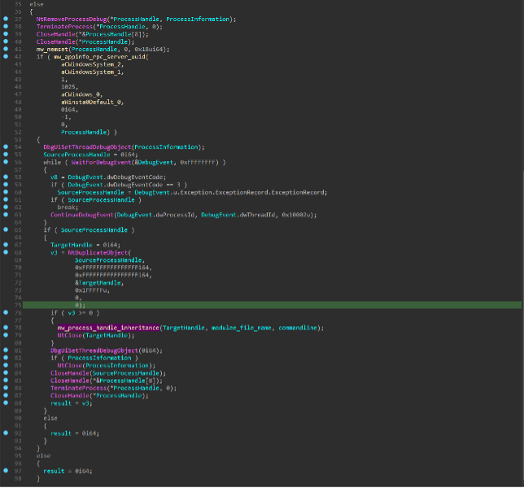
Task: Select the mw_memset function name
Action: pos(53,49)
